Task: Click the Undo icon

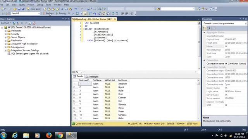Action: click(76, 9)
